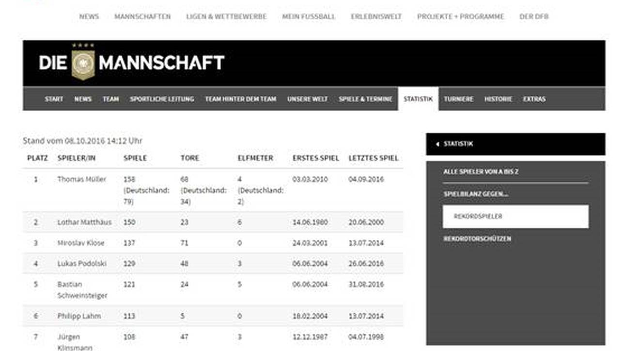Click the back arrow beside Statistik header

437,144
